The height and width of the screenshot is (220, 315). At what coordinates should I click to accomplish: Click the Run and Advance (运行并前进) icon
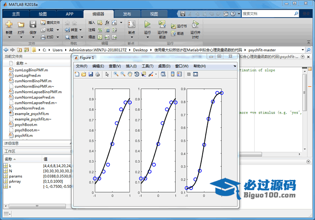tap(162, 24)
